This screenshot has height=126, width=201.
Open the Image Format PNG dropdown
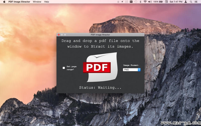pos(132,70)
